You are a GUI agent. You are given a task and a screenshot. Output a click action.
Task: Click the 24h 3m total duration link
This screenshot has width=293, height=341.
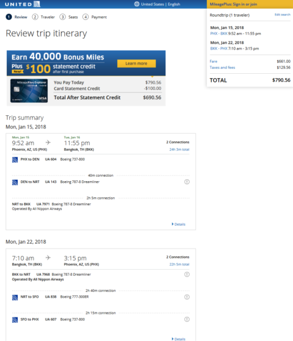(x=179, y=149)
